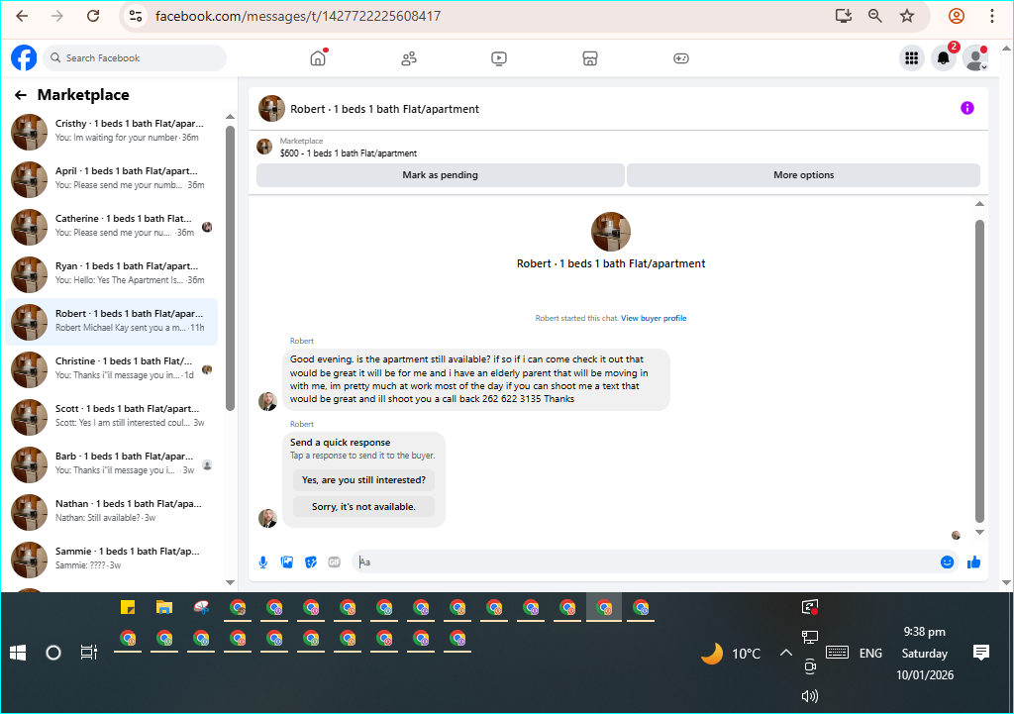Click the address bar URL
Screen dimensions: 1014x714
click(298, 16)
